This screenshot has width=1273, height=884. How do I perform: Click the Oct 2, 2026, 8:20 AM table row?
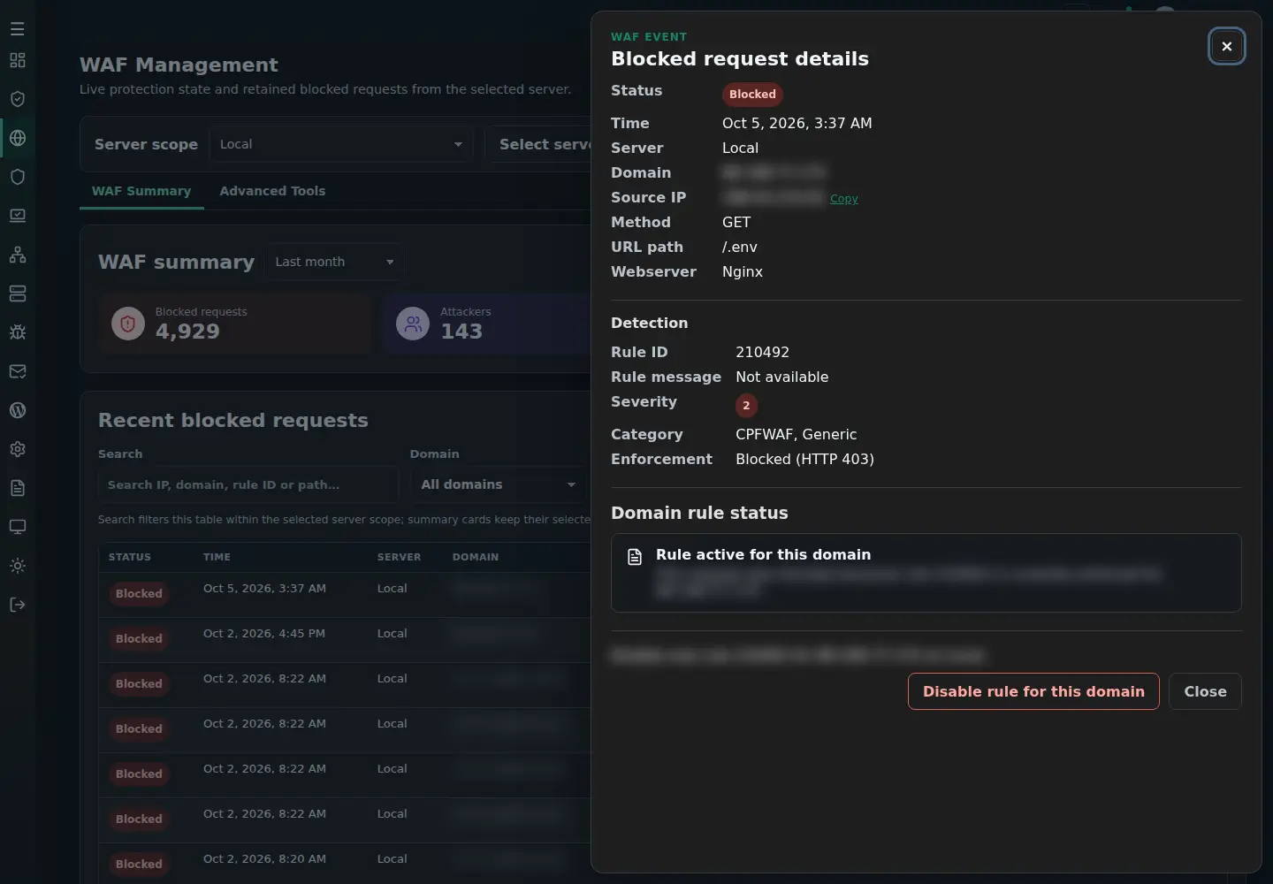(345, 864)
